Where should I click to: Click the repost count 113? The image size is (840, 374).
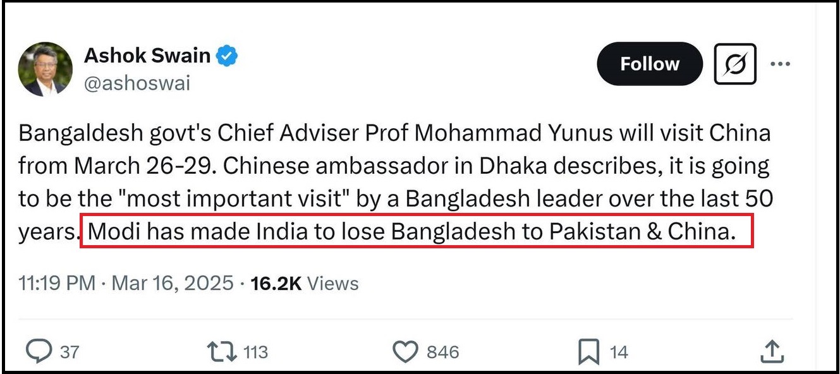click(255, 352)
